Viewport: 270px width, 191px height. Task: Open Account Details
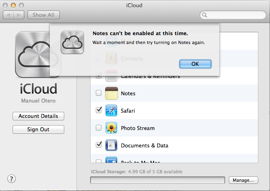tap(38, 116)
